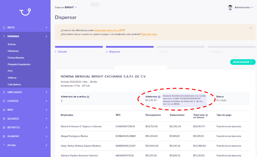
Task: Click deductions amount $1,989.81
Action: tap(175, 136)
